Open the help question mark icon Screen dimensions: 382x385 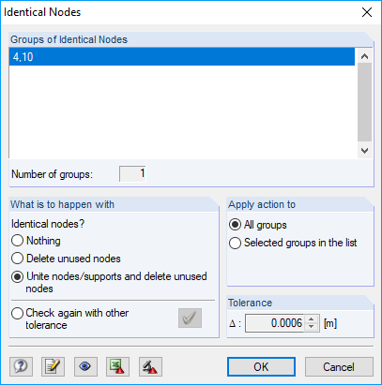[21, 366]
